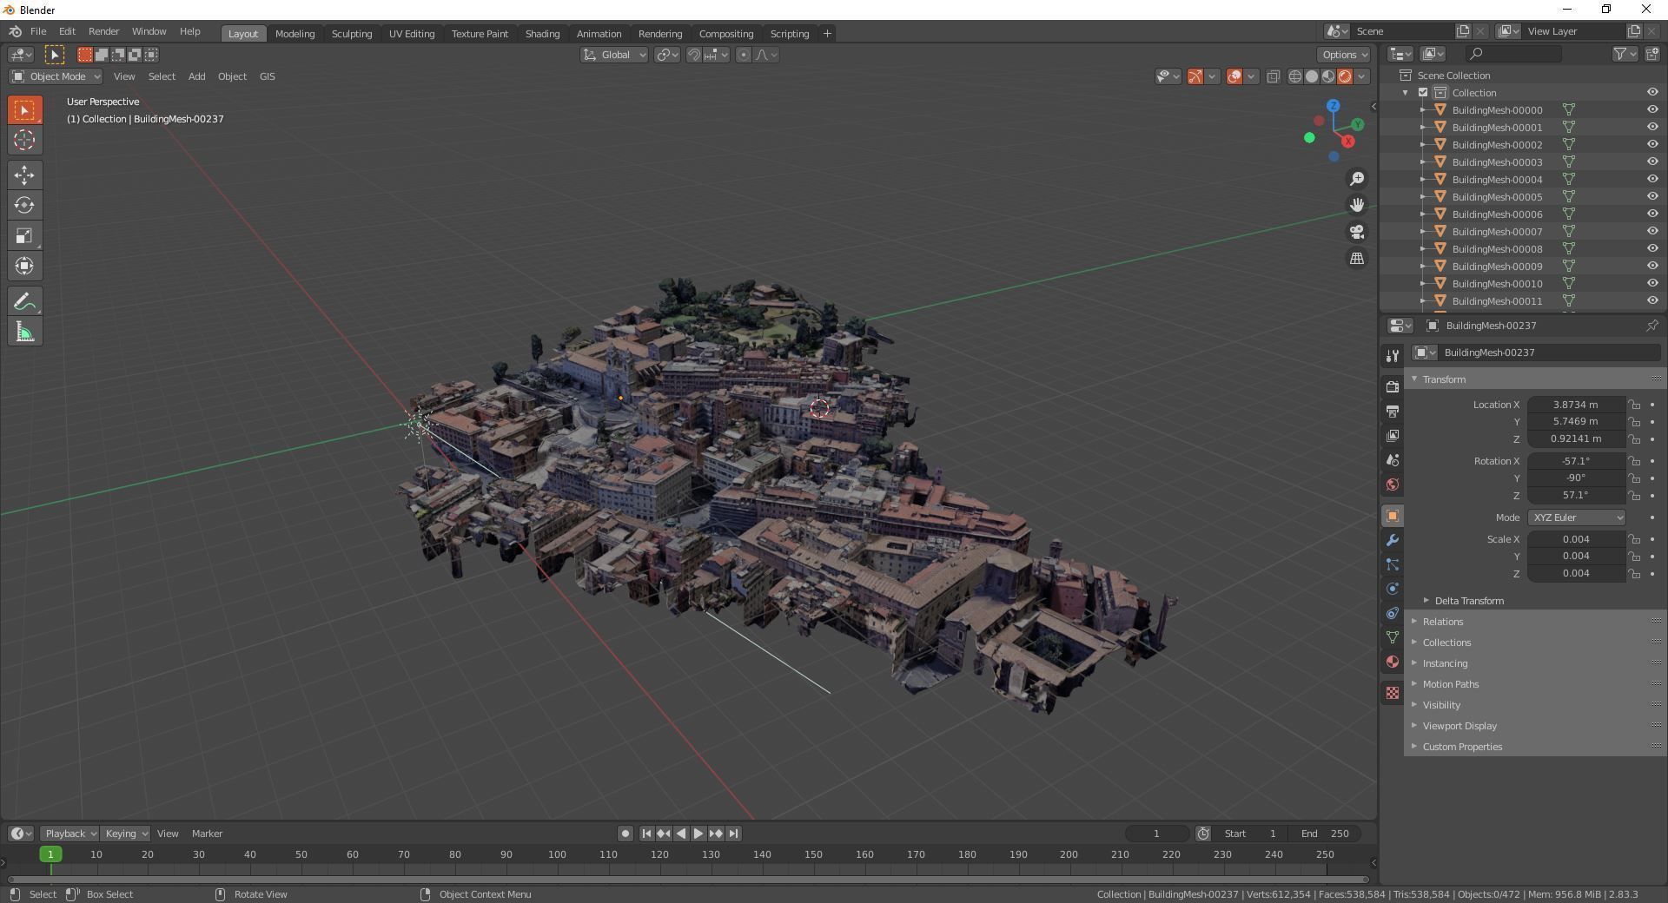The width and height of the screenshot is (1668, 903).
Task: Toggle visibility of the Collection
Action: (x=1652, y=93)
